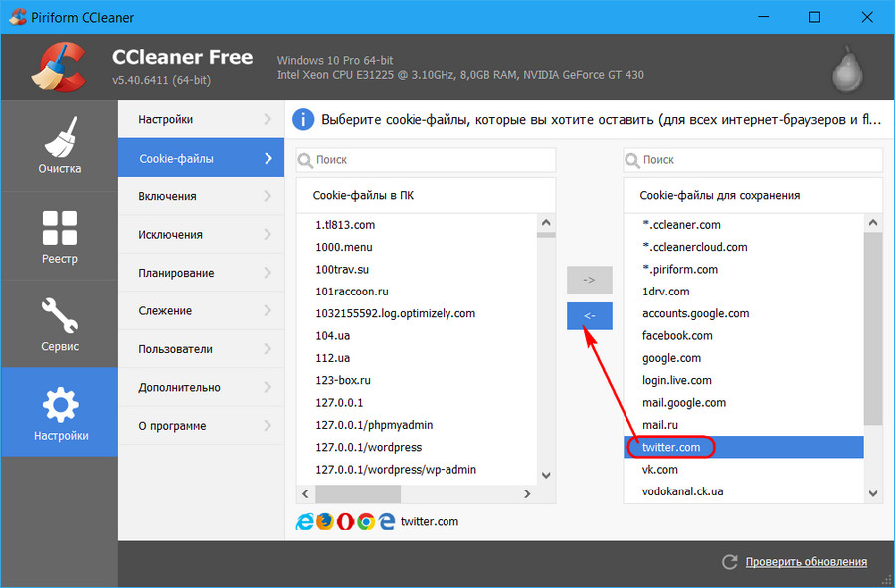This screenshot has height=588, width=895.
Task: Select mail.ru in keep list
Action: click(x=744, y=425)
